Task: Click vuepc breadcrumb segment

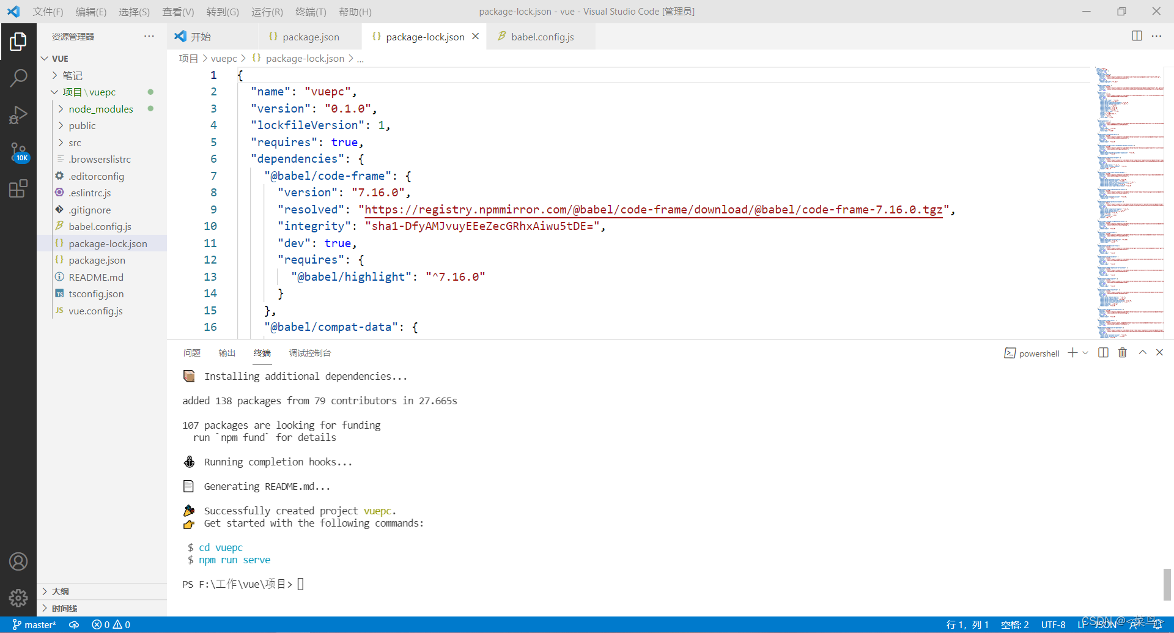Action: (x=224, y=59)
